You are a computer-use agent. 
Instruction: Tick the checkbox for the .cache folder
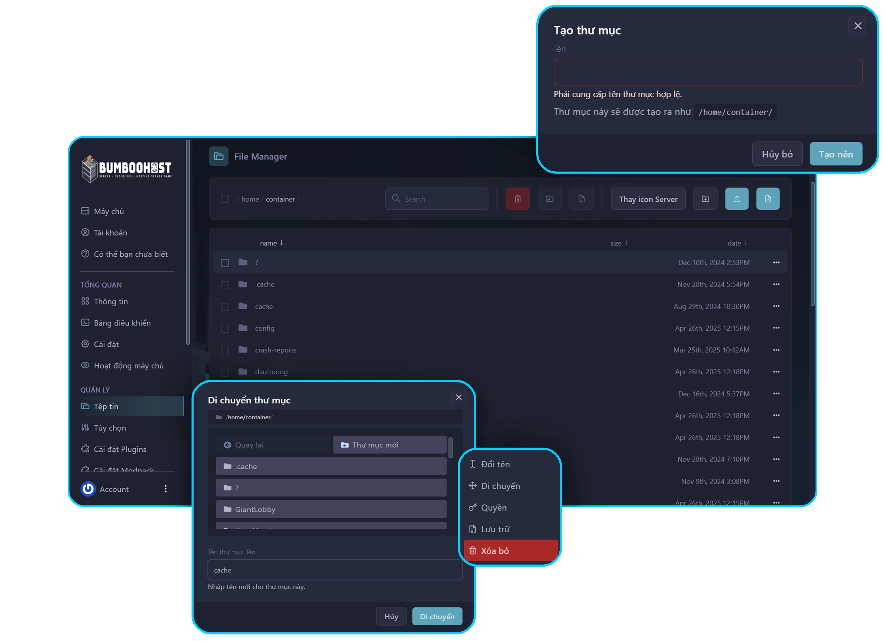point(225,285)
